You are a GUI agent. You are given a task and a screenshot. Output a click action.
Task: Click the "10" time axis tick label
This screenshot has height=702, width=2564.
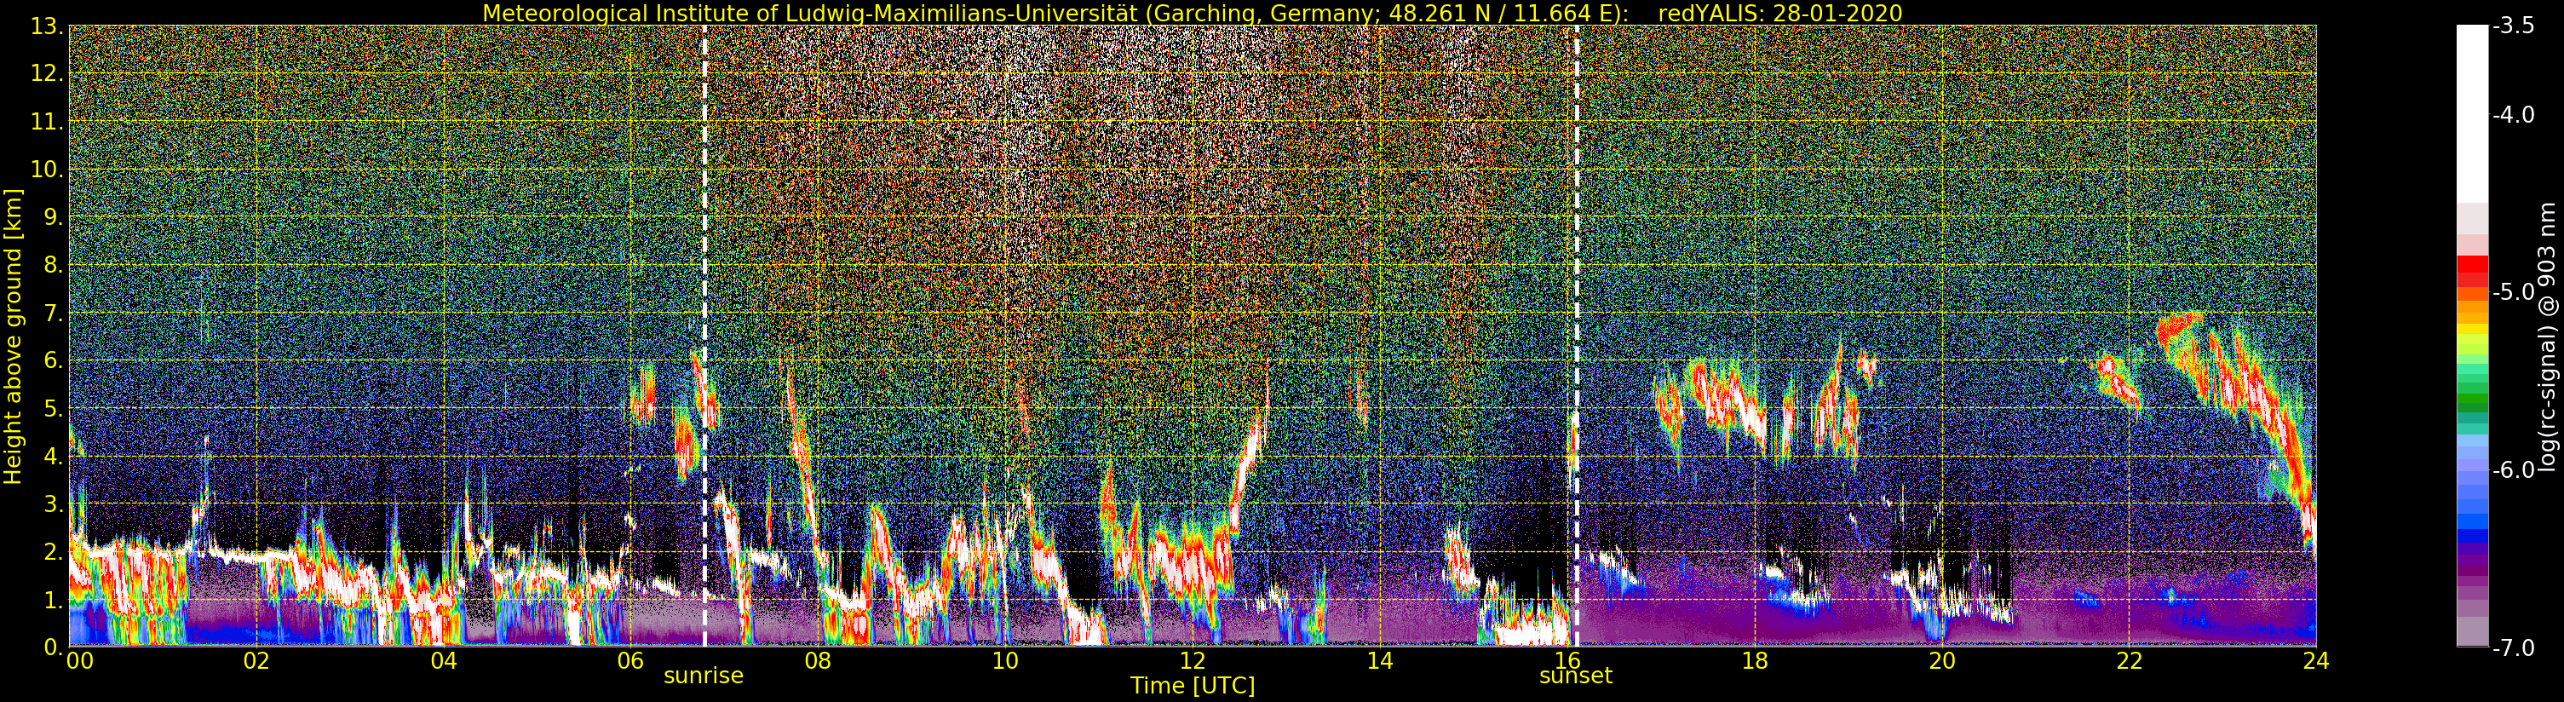(x=1005, y=660)
